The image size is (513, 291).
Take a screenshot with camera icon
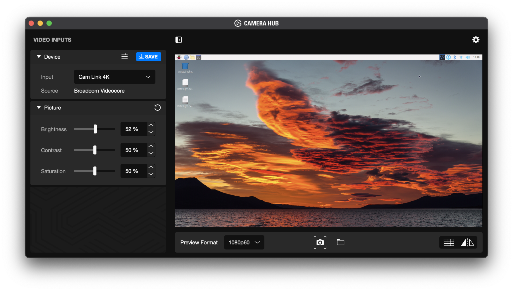pyautogui.click(x=320, y=242)
